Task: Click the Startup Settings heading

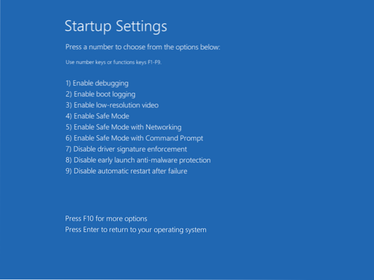Action: click(116, 26)
